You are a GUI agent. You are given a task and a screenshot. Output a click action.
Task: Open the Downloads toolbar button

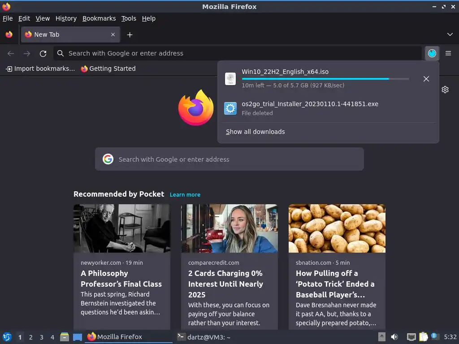pyautogui.click(x=432, y=53)
